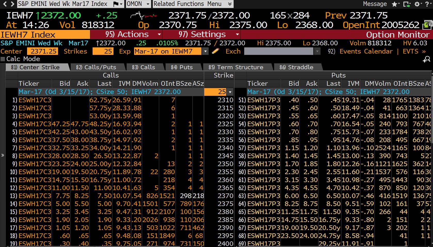Click the pencil edit icon next to Exp
This screenshot has height=247, width=433.
pyautogui.click(x=215, y=51)
